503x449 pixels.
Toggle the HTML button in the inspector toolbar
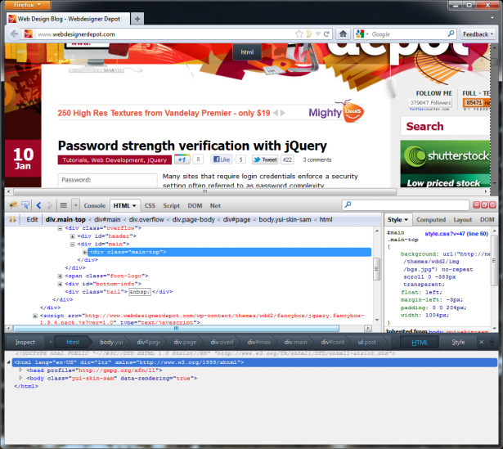(x=420, y=342)
